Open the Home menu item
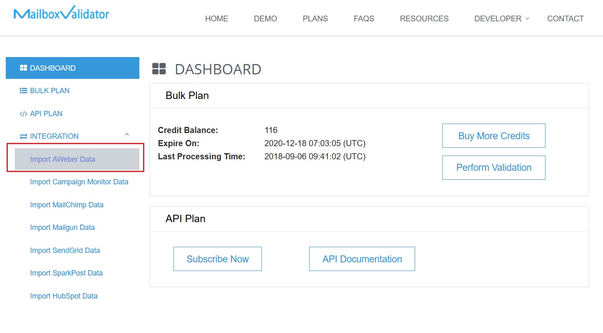The height and width of the screenshot is (333, 603). pos(217,18)
